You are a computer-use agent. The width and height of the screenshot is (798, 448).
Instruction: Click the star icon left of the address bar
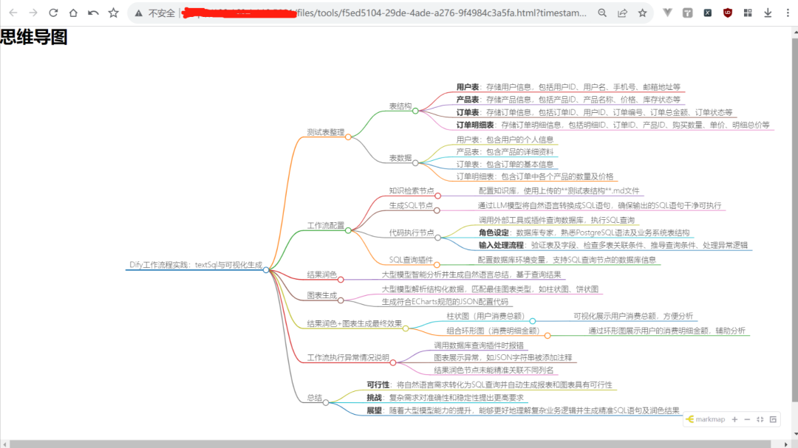tap(113, 13)
